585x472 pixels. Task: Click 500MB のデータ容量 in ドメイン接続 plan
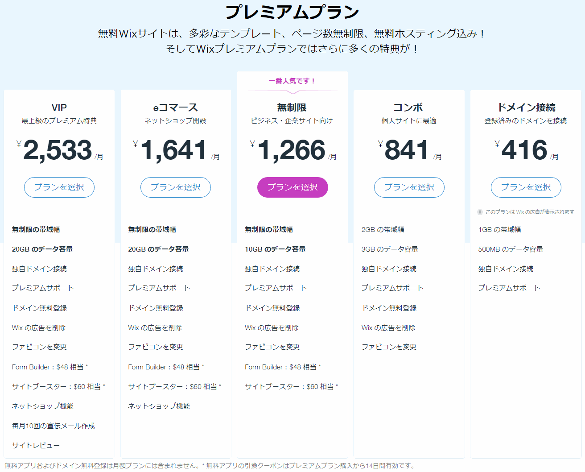[511, 249]
